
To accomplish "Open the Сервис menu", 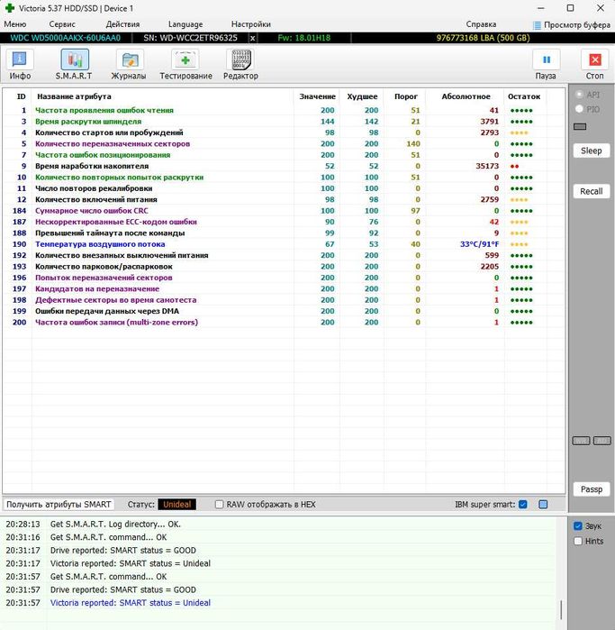I will 62,24.
